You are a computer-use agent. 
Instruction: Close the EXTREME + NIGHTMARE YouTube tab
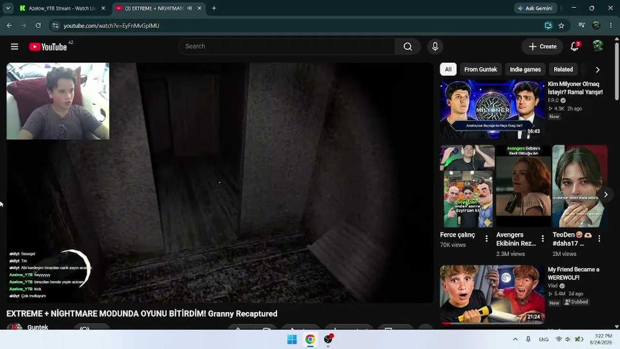pyautogui.click(x=199, y=8)
